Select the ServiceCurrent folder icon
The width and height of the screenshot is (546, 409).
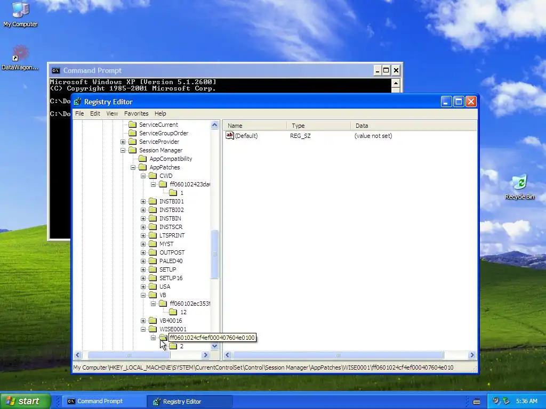point(132,125)
